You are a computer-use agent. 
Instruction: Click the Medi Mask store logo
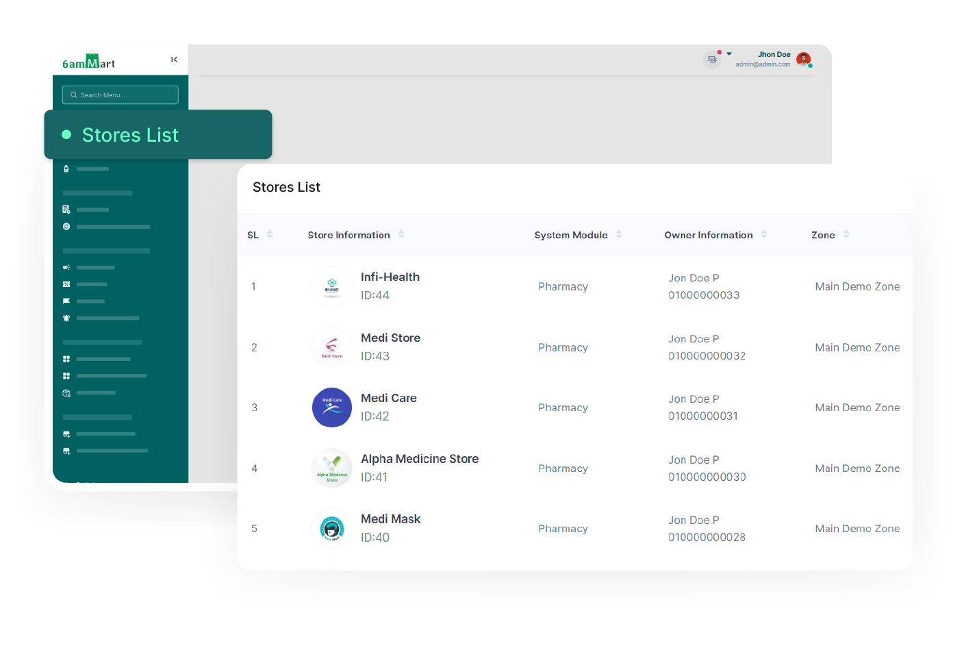click(x=332, y=529)
